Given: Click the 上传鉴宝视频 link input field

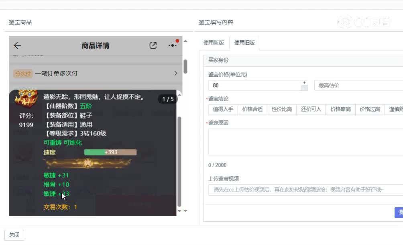Looking at the screenshot, I should [x=305, y=190].
